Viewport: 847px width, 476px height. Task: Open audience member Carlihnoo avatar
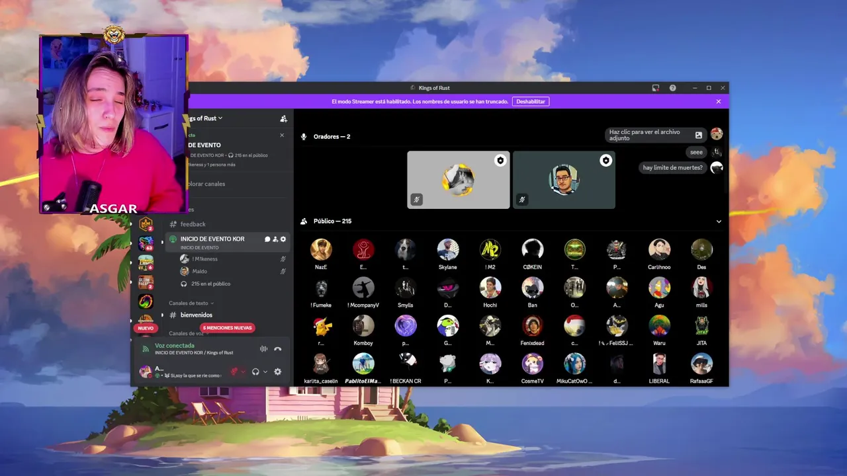click(x=659, y=249)
